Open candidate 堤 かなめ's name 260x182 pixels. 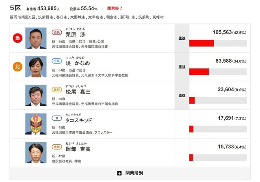[x=78, y=63]
